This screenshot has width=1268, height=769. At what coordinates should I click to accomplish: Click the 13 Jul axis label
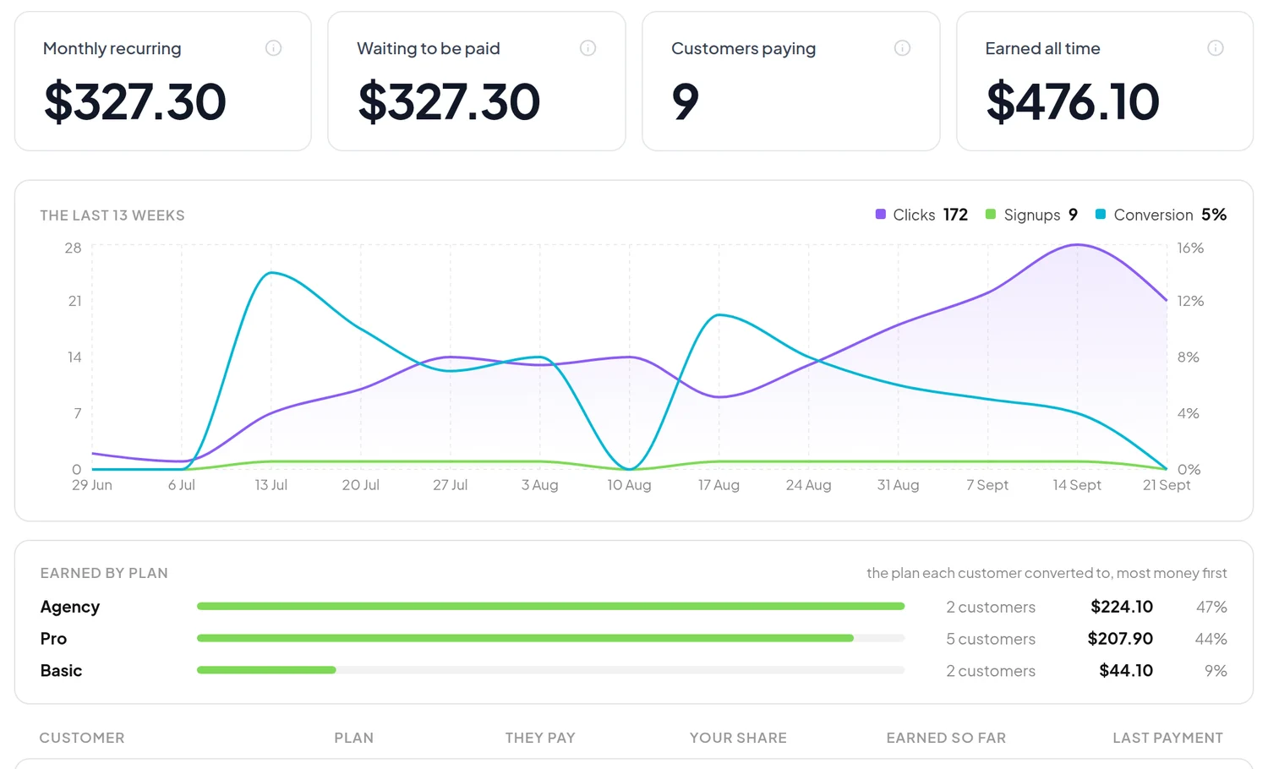click(271, 485)
